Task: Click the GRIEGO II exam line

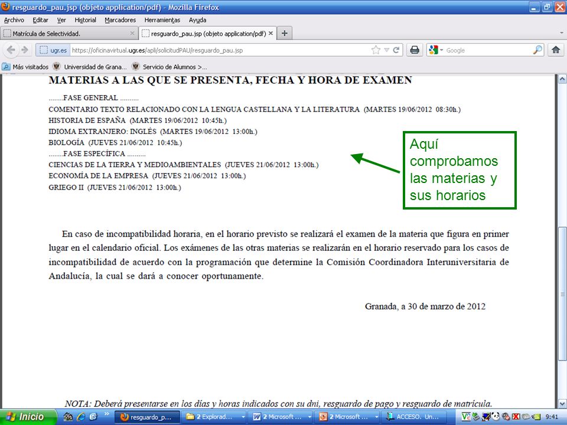Action: 115,187
